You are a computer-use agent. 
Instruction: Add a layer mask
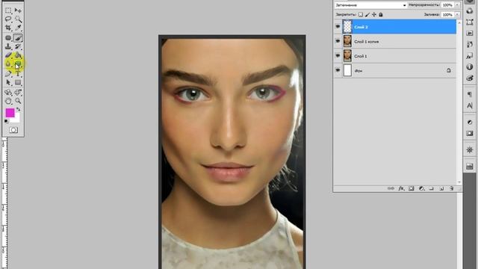click(x=412, y=188)
